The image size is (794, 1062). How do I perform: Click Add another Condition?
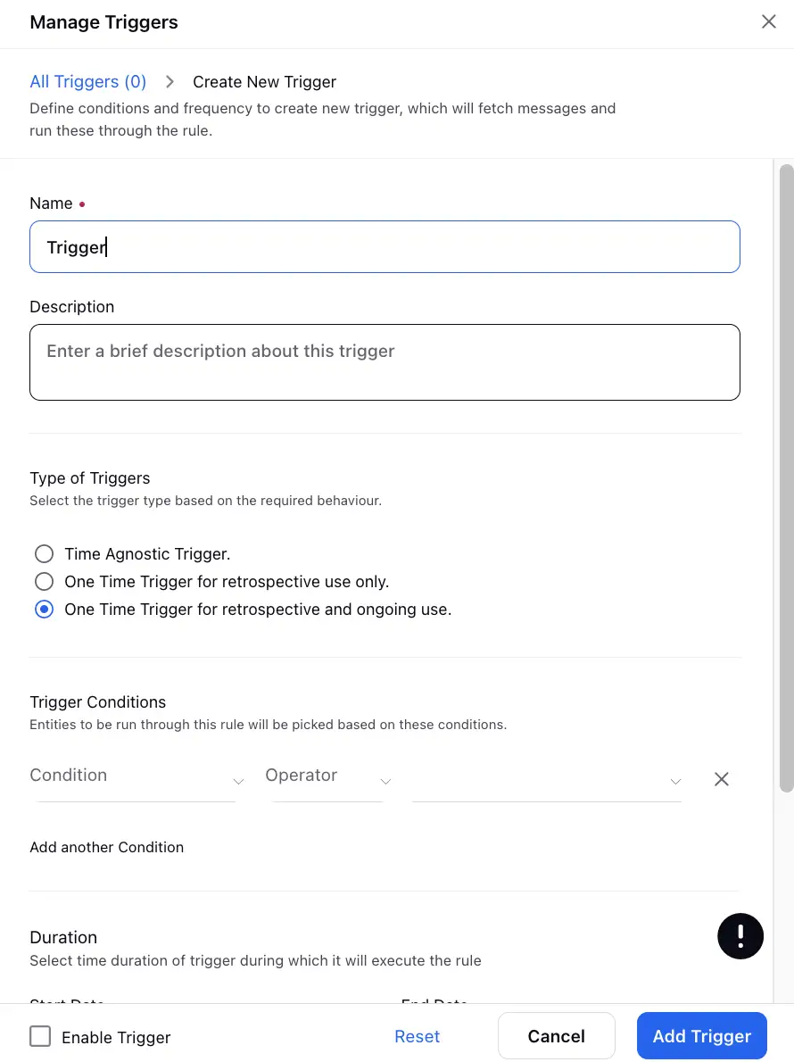pyautogui.click(x=106, y=846)
